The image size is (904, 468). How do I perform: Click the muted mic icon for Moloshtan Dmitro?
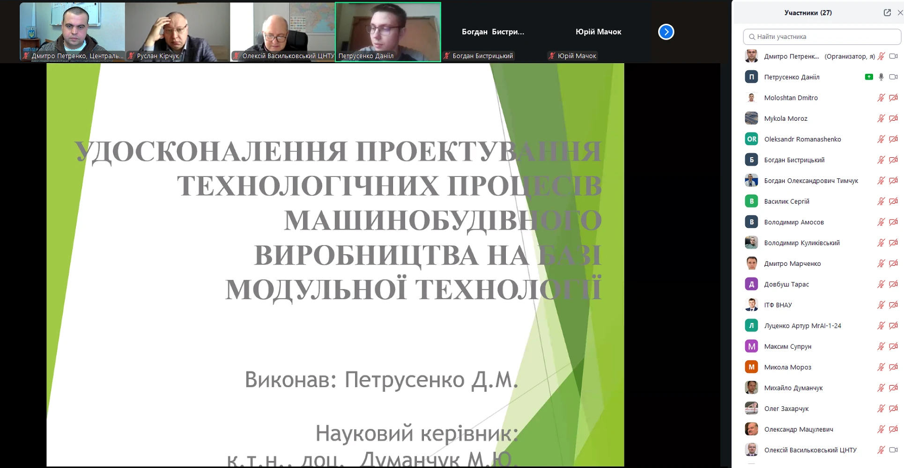point(881,98)
